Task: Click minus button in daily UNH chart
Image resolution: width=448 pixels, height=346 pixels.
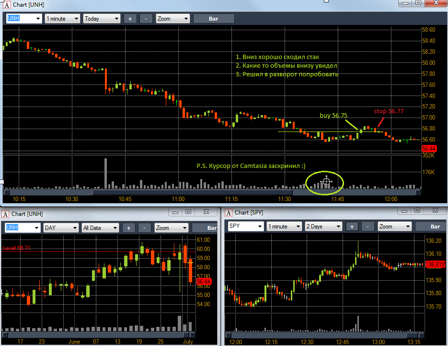Action: [x=144, y=228]
